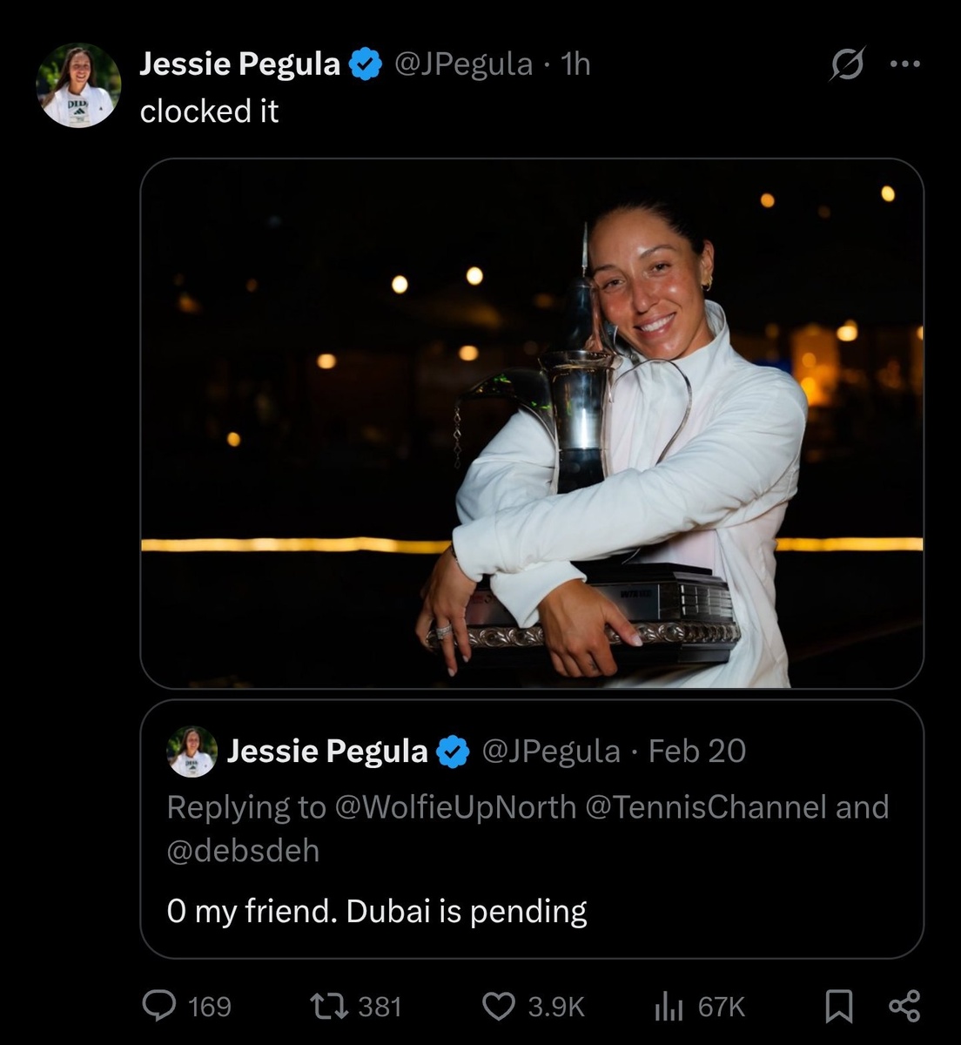Like the tweet with heart icon
This screenshot has height=1045, width=961.
coord(499,1007)
